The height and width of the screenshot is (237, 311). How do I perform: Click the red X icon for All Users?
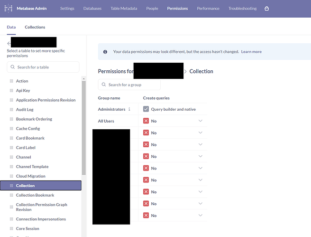(146, 121)
